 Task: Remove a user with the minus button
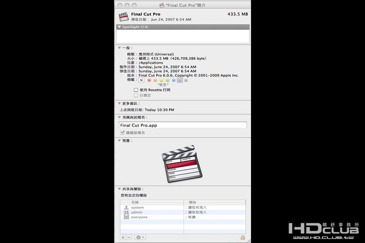tap(129, 237)
